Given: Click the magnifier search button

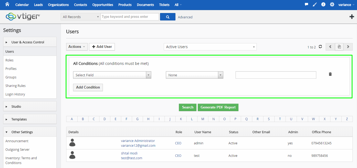Looking at the screenshot, I should 168,17.
